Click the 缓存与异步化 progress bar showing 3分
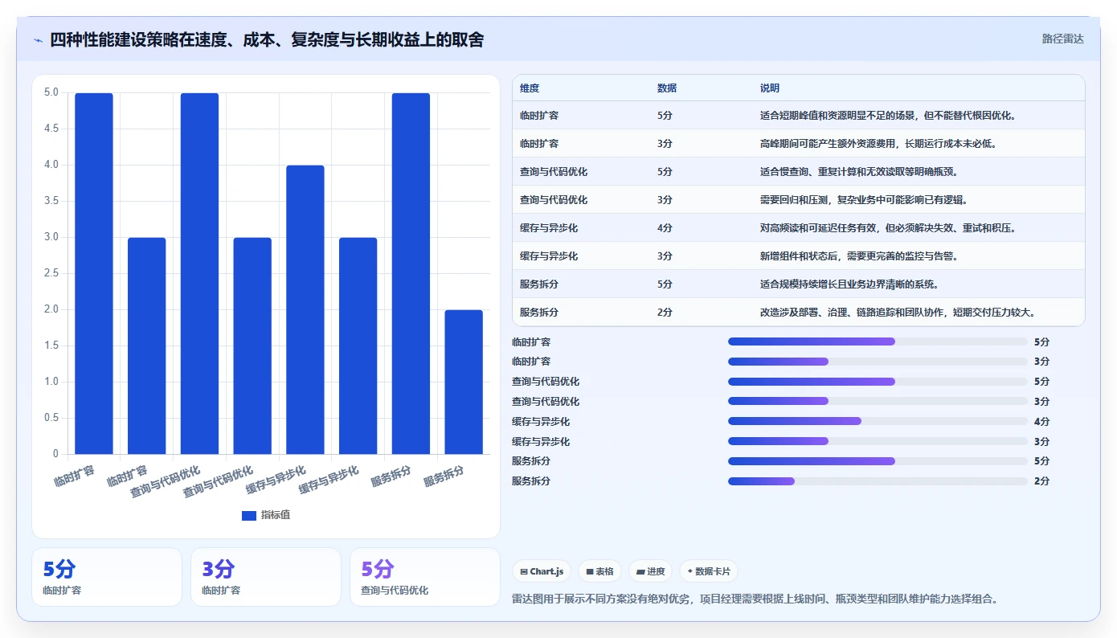The width and height of the screenshot is (1117, 638). click(x=878, y=441)
